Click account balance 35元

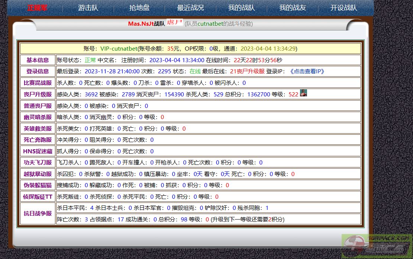click(173, 49)
